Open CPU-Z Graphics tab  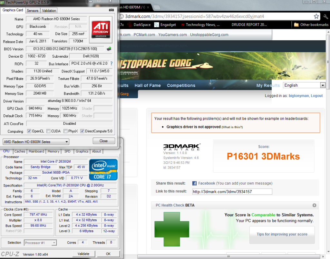[x=82, y=151]
